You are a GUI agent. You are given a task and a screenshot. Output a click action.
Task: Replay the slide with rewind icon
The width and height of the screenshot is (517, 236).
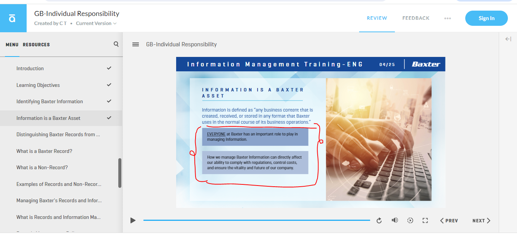click(x=379, y=220)
